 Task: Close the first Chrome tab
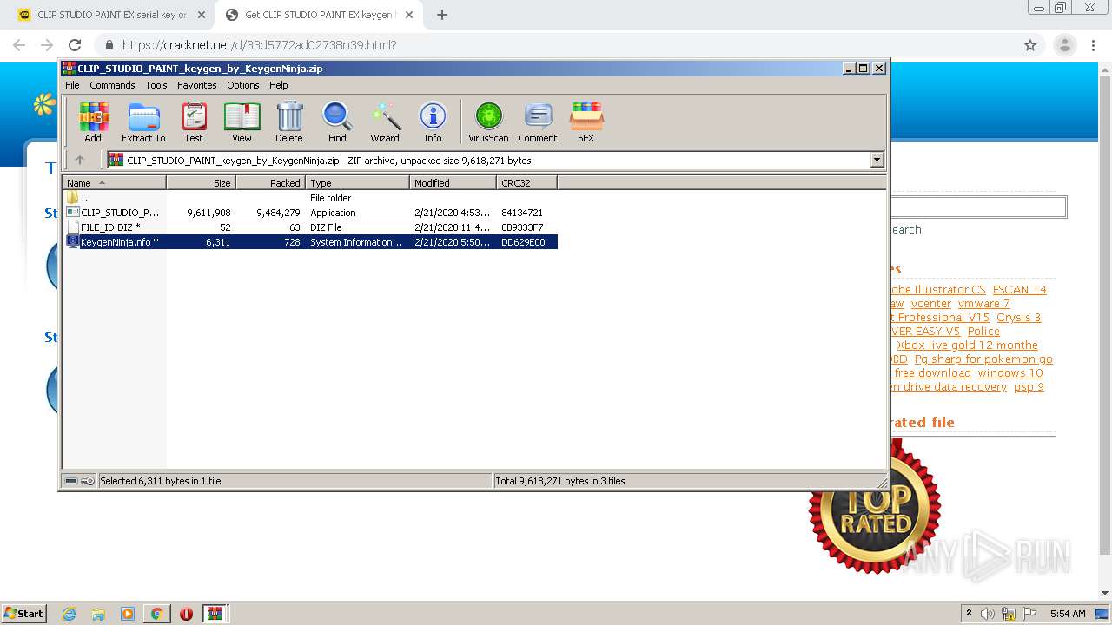click(x=202, y=15)
